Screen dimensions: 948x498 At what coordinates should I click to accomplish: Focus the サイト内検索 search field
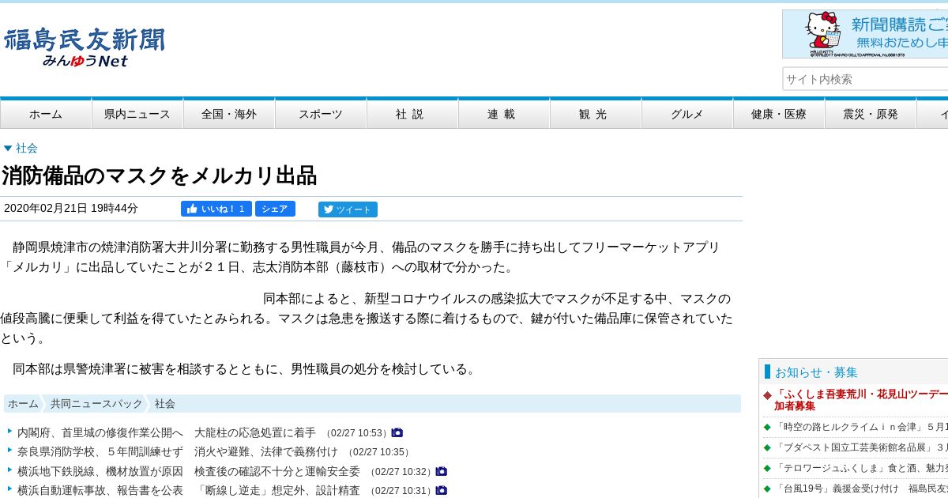click(x=865, y=79)
